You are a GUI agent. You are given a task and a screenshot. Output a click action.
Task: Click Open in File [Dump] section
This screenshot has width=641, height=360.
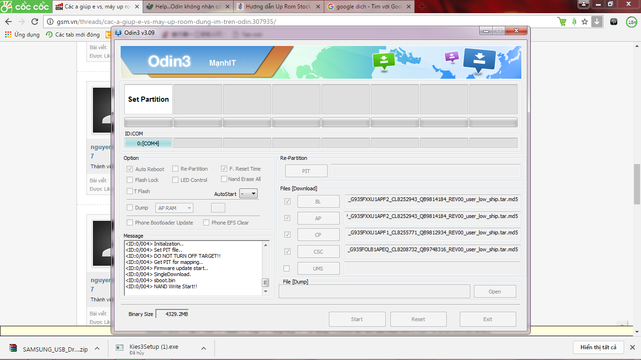click(x=495, y=292)
